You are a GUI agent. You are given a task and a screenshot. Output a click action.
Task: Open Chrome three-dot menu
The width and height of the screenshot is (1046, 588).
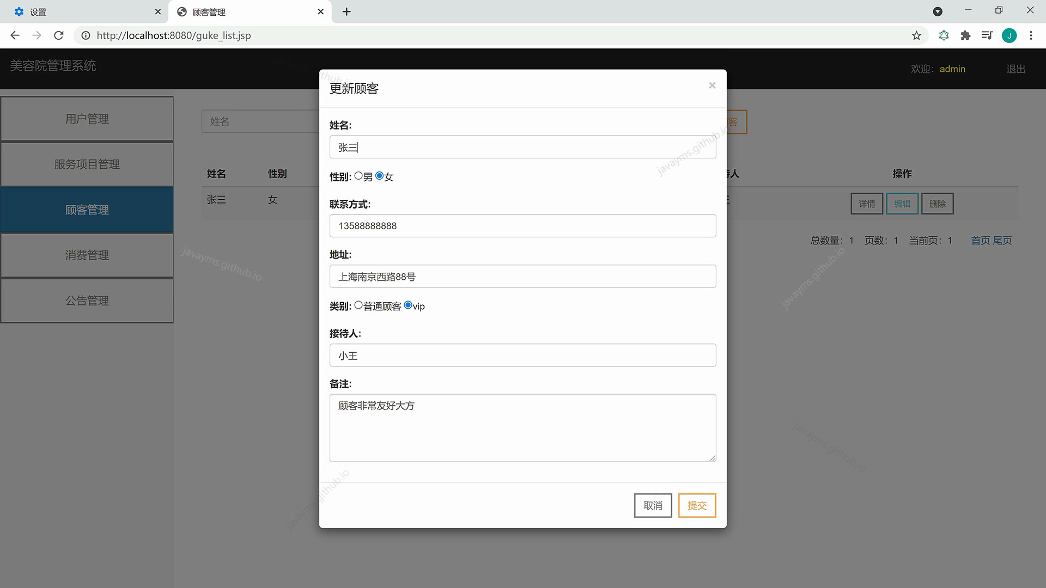pos(1031,35)
